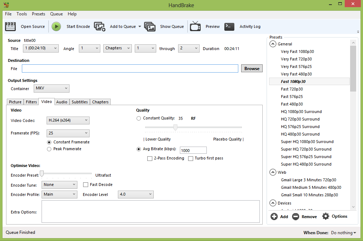Switch to the Chapters tab
The height and width of the screenshot is (241, 363).
[x=100, y=102]
